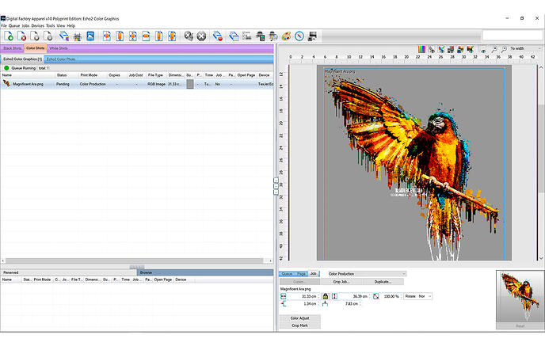The width and height of the screenshot is (545, 350).
Task: Select the Magnificent Ara.png job row
Action: click(x=137, y=84)
